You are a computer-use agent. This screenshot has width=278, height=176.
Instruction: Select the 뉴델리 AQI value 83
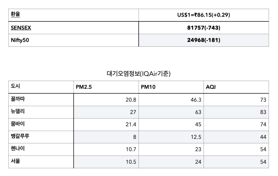coord(263,112)
